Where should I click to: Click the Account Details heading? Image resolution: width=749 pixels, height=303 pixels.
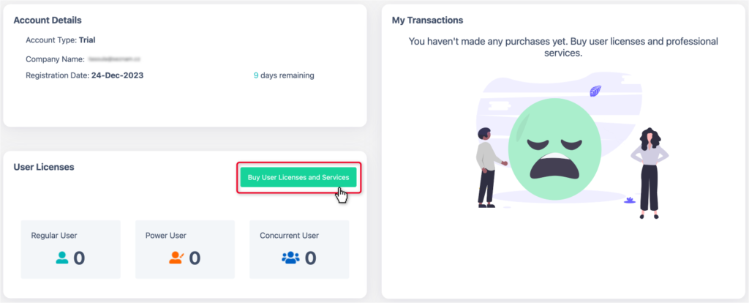[48, 20]
